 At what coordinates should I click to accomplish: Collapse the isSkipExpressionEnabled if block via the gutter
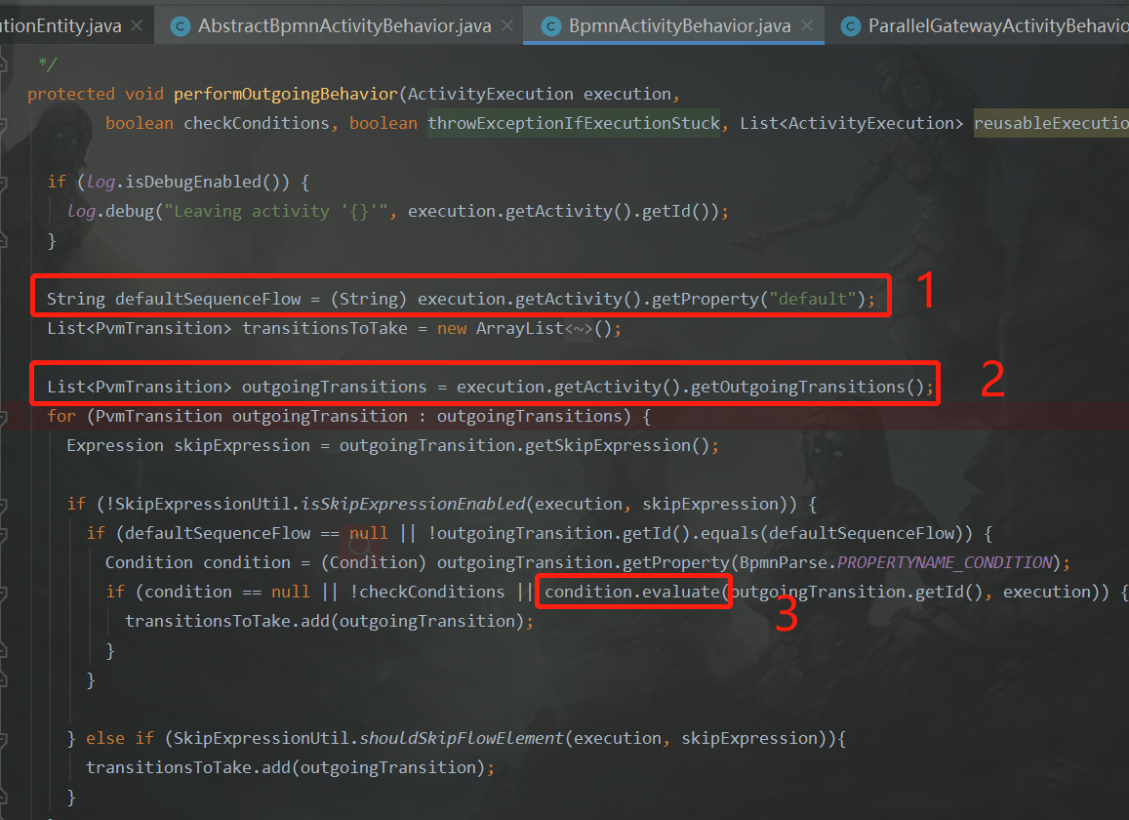(x=3, y=505)
